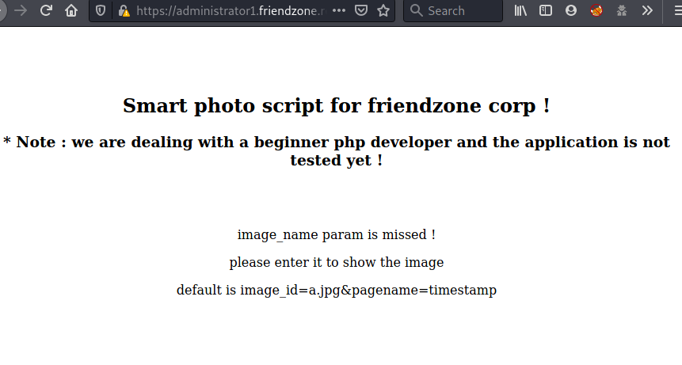Click the grey extension icon beside FoxyProxy
This screenshot has width=682, height=365.
622,11
